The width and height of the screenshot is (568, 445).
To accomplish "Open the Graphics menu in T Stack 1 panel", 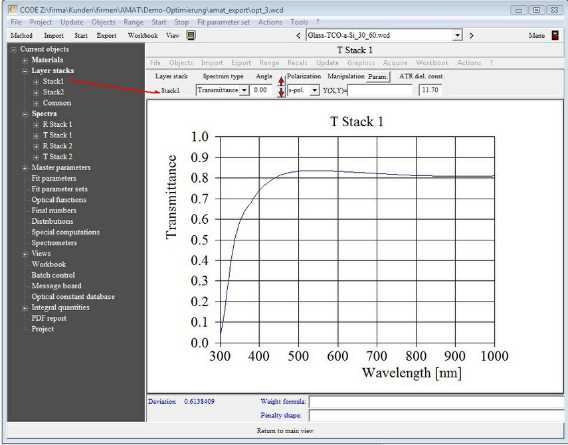I will pos(361,62).
